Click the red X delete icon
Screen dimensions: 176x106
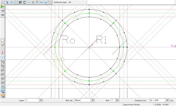[2, 53]
